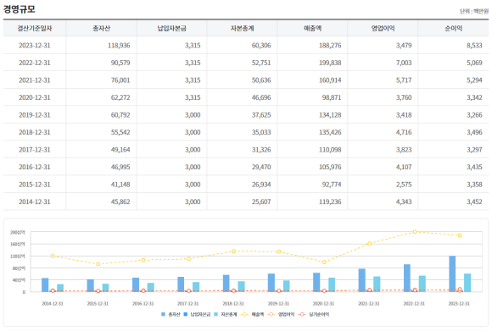Select the 2015-12-31 date cell in table
The width and height of the screenshot is (492, 331).
pos(35,185)
